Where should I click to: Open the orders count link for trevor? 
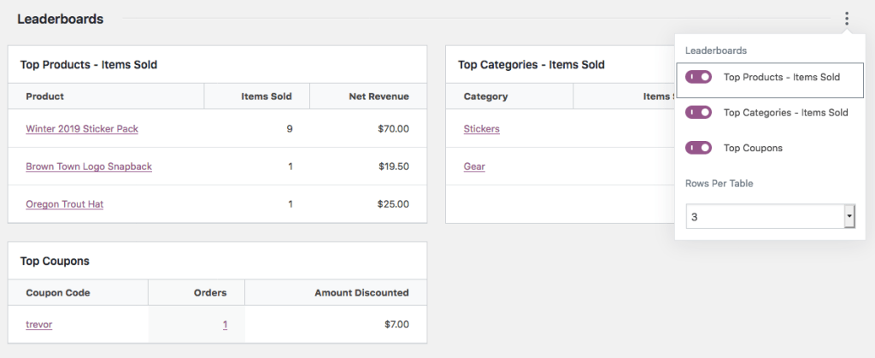coord(225,325)
